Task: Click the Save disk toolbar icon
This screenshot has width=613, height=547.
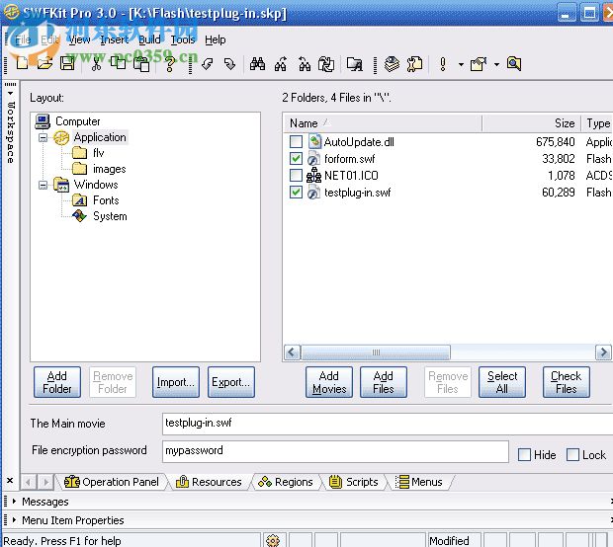Action: click(x=67, y=64)
